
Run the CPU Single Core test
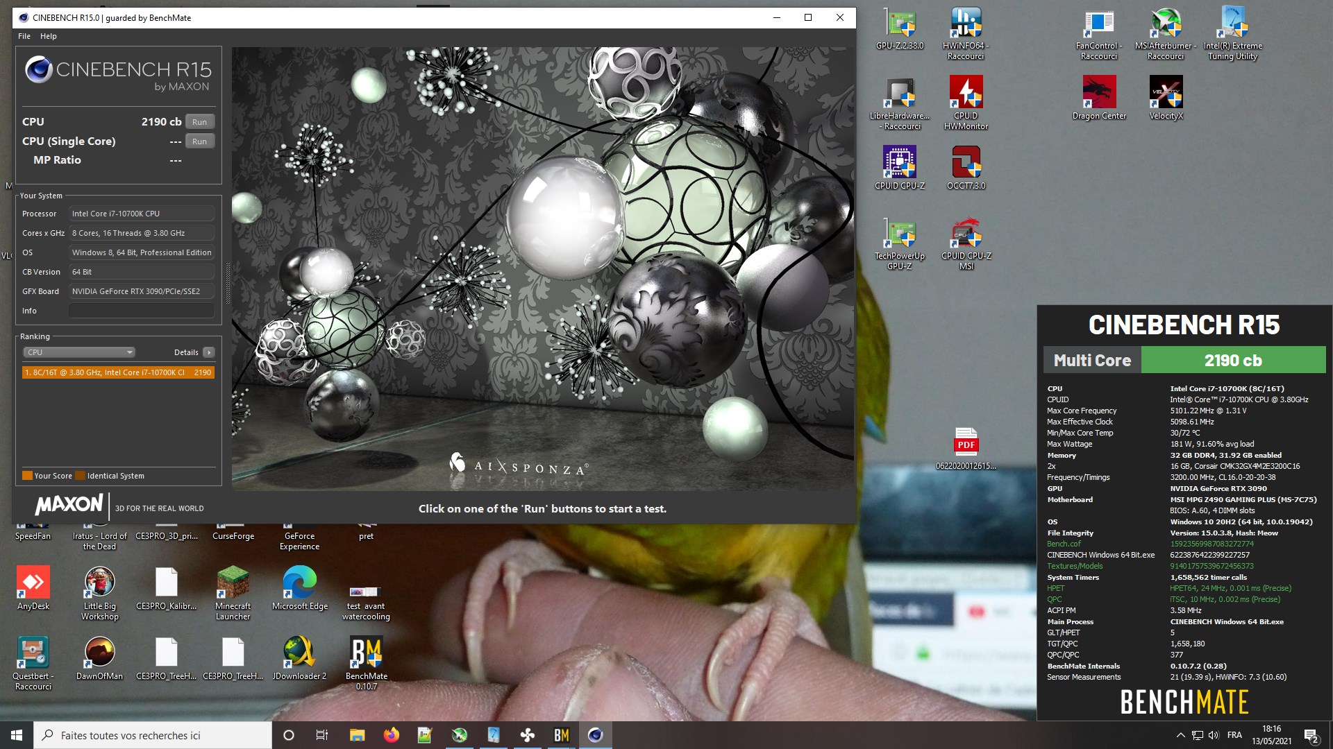click(200, 141)
